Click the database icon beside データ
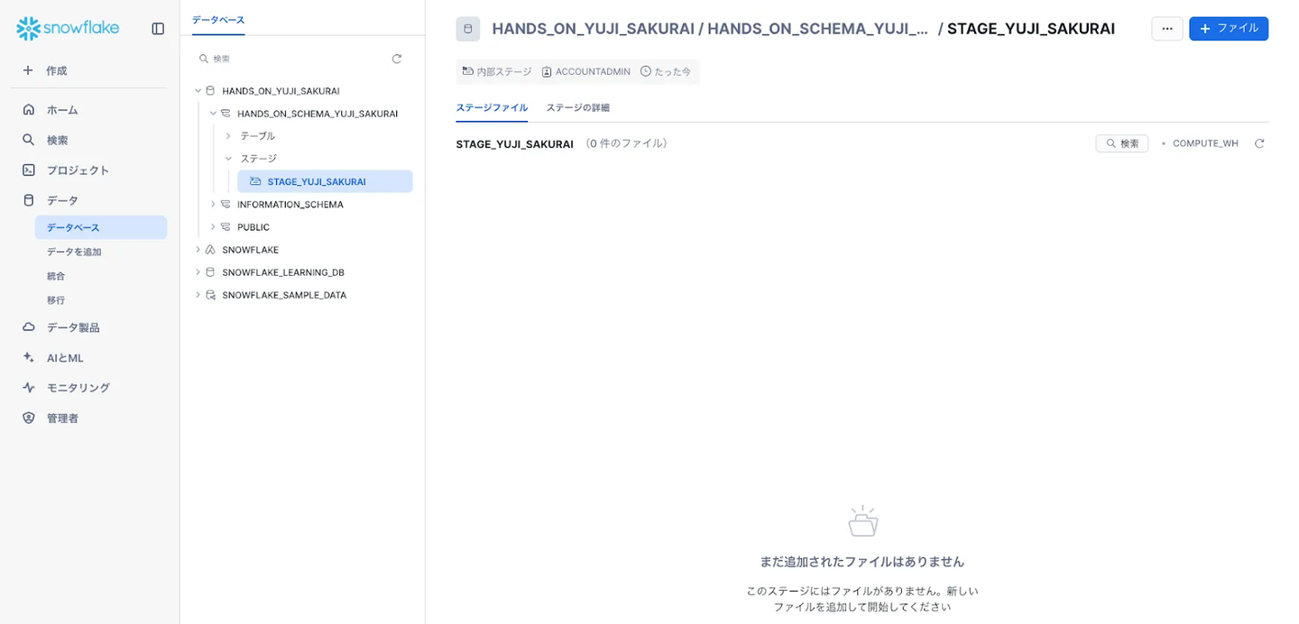Image resolution: width=1299 pixels, height=624 pixels. pyautogui.click(x=29, y=200)
